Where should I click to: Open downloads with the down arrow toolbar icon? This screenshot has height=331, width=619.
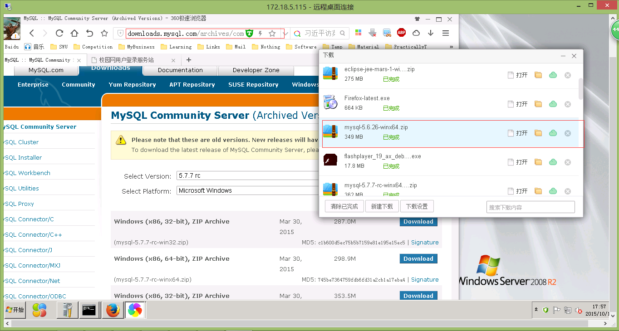[x=431, y=33]
